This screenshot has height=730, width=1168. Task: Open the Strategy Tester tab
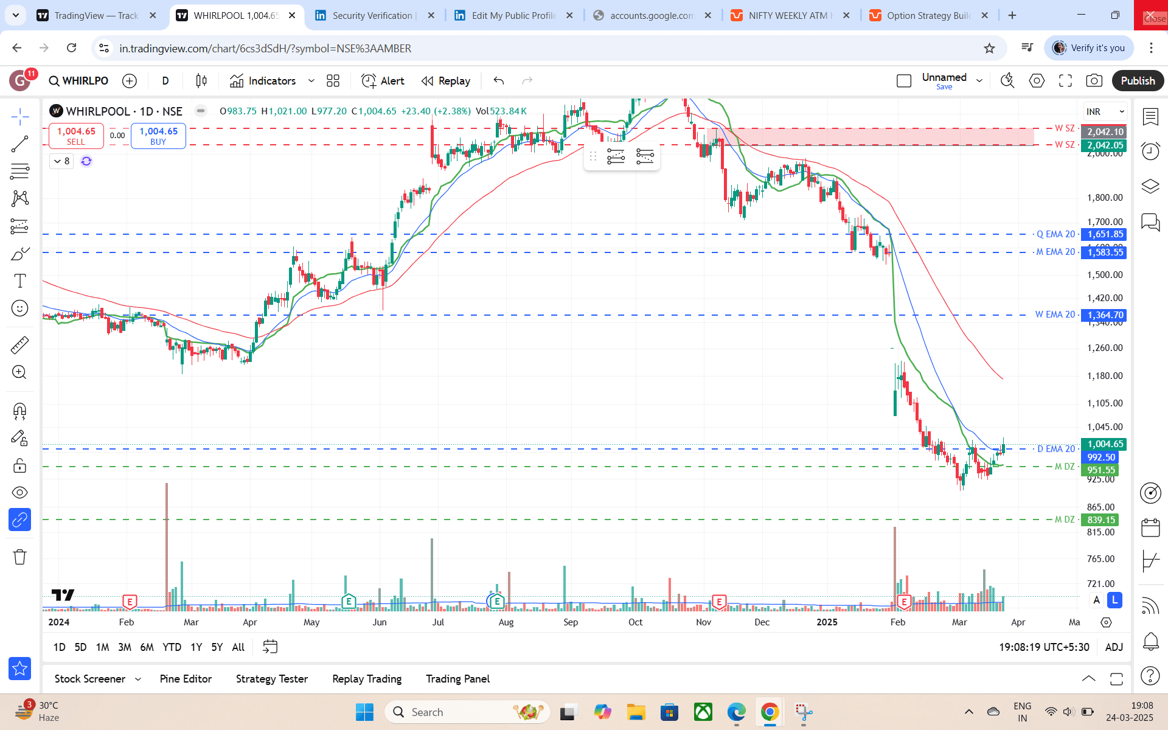point(272,679)
